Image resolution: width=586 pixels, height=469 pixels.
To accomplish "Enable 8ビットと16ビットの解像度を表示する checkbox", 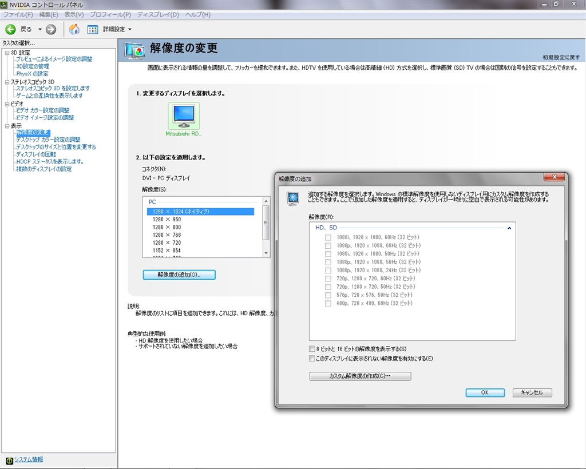I will point(312,349).
